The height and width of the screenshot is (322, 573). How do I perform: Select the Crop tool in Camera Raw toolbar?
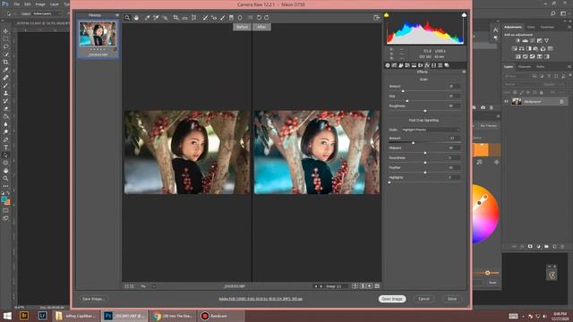pyautogui.click(x=176, y=18)
